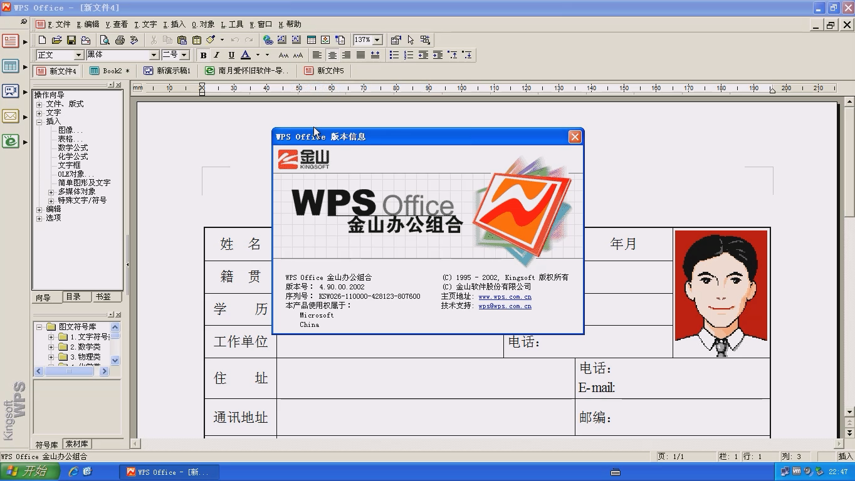Open the 工具 menu

tap(232, 24)
